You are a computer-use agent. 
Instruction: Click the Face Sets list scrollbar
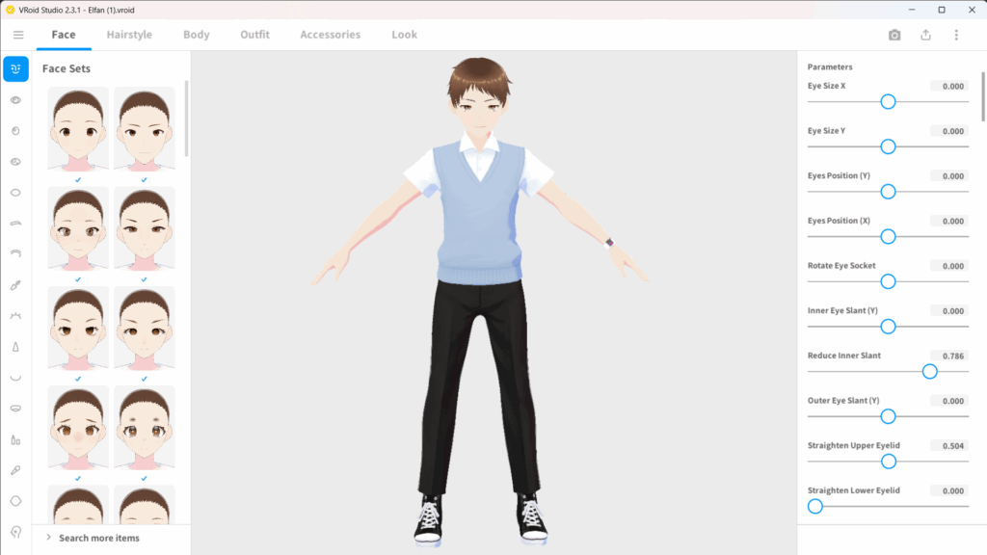pyautogui.click(x=186, y=119)
